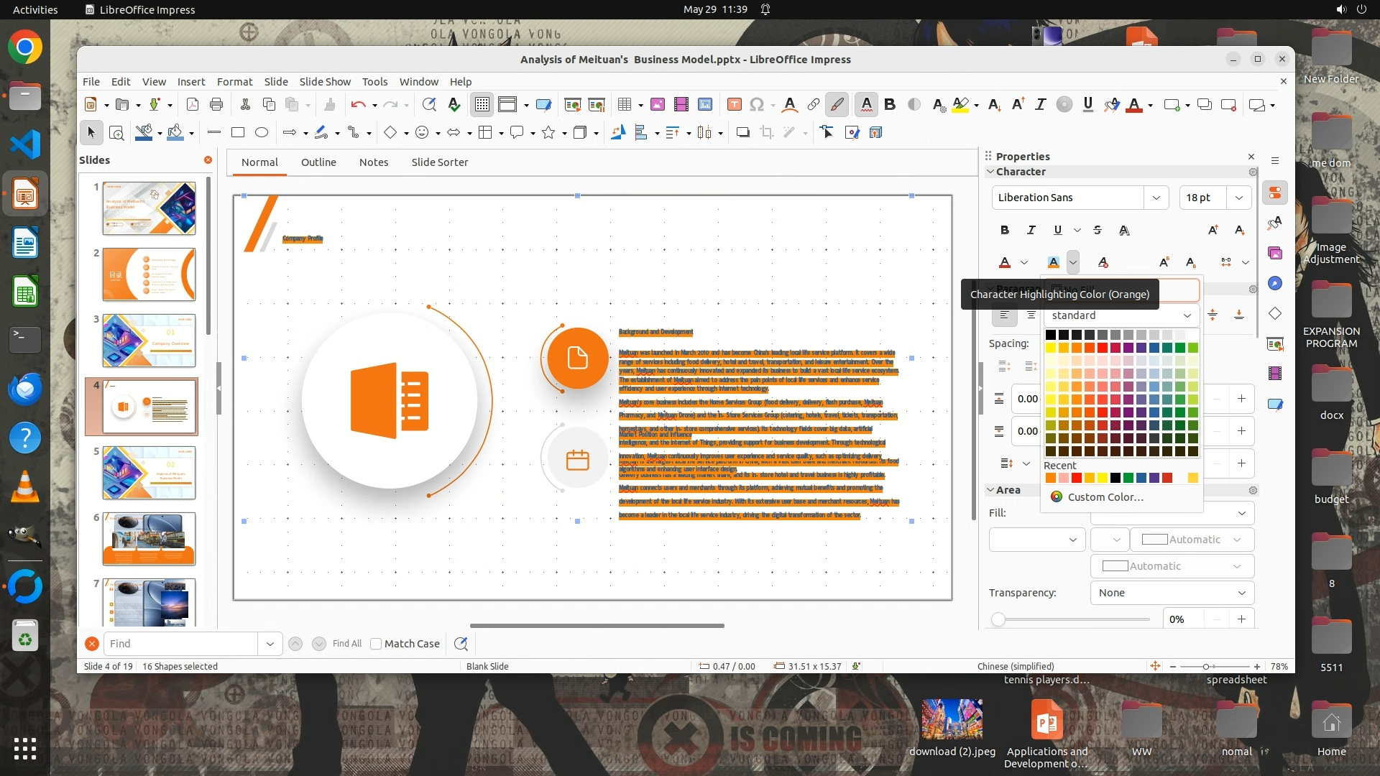The width and height of the screenshot is (1380, 776).
Task: Toggle Display Grid toolbar button
Action: point(482,105)
